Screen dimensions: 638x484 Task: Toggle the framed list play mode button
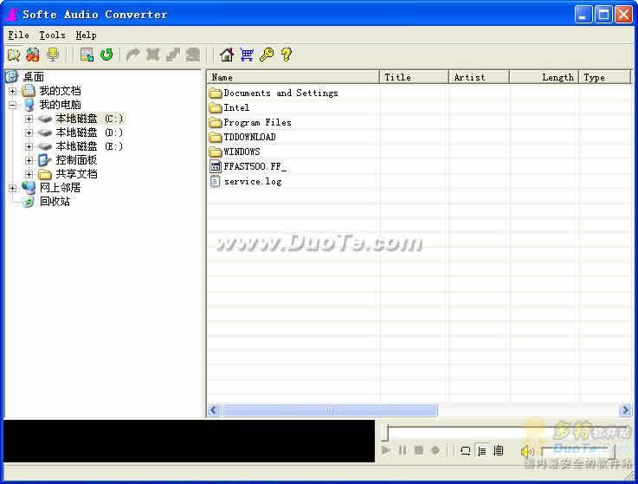pos(499,450)
